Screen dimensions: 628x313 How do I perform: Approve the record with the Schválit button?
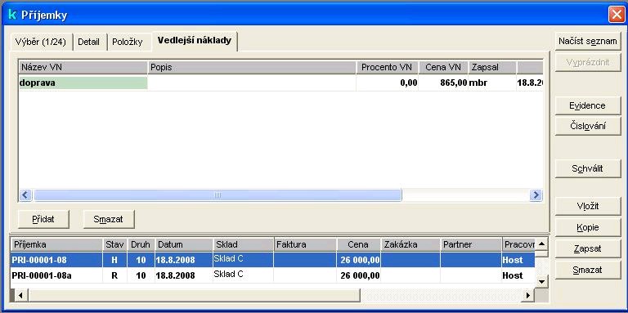click(x=588, y=168)
